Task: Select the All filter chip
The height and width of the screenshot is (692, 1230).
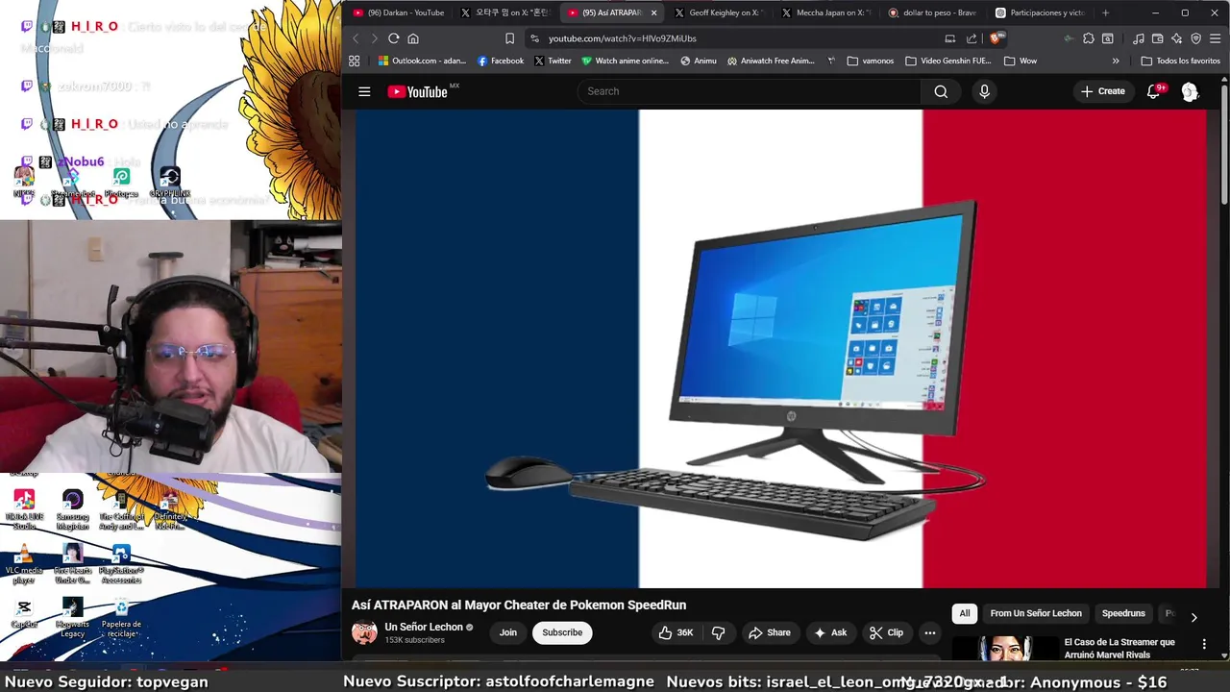Action: [965, 613]
